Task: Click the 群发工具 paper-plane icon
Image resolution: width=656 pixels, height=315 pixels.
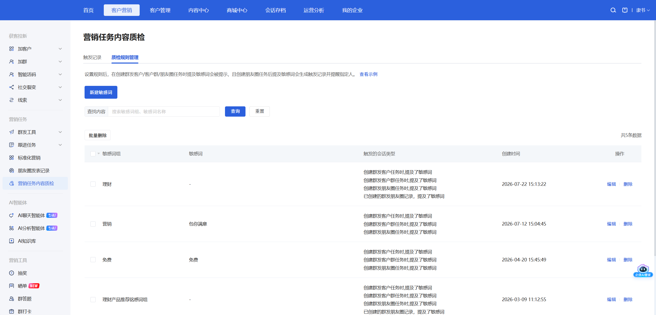Action: tap(12, 132)
